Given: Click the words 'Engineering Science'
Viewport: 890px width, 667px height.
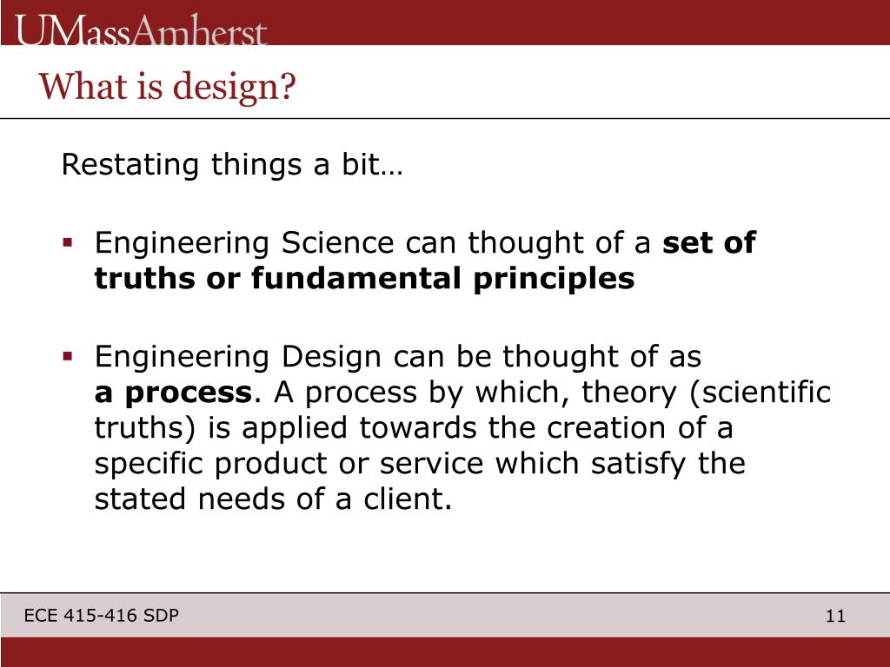Looking at the screenshot, I should click(244, 243).
